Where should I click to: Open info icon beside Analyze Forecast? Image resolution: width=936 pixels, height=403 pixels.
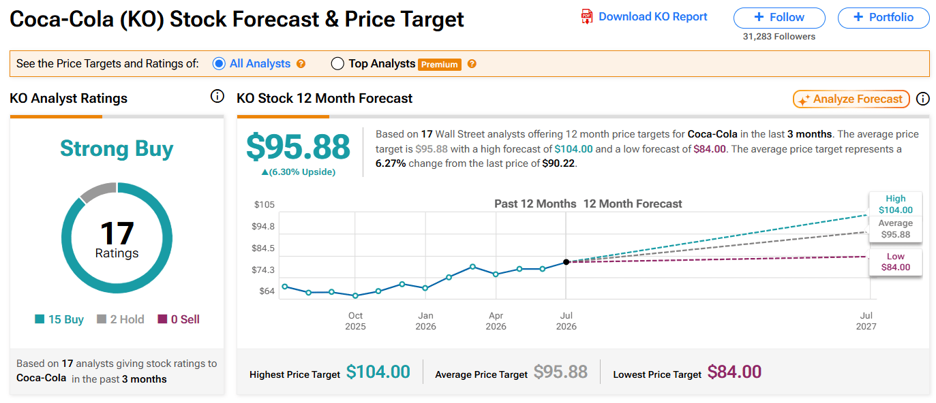(923, 99)
